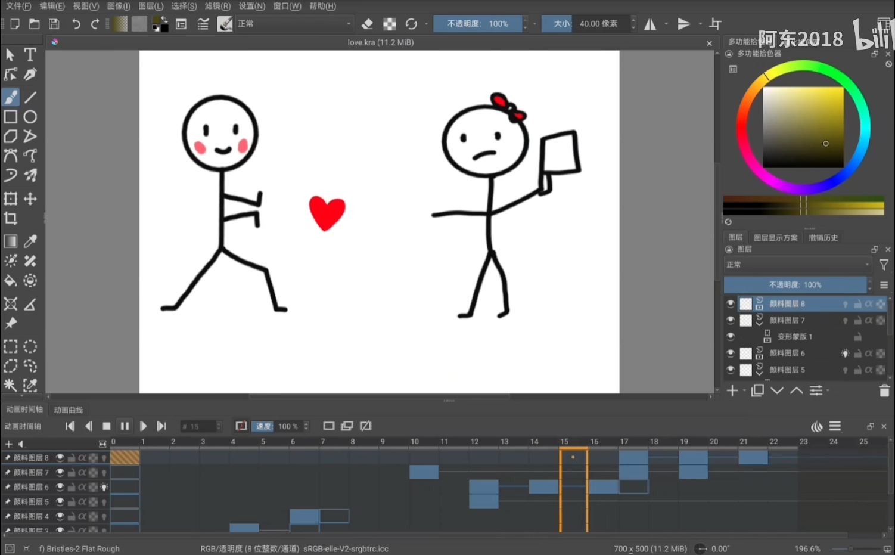The height and width of the screenshot is (555, 895).
Task: Duplicate layer with the copy button
Action: [757, 390]
